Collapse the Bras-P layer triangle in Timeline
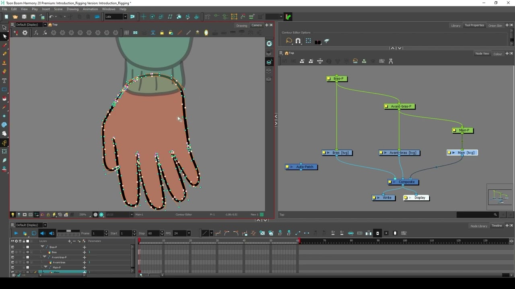The height and width of the screenshot is (289, 515). (42, 247)
